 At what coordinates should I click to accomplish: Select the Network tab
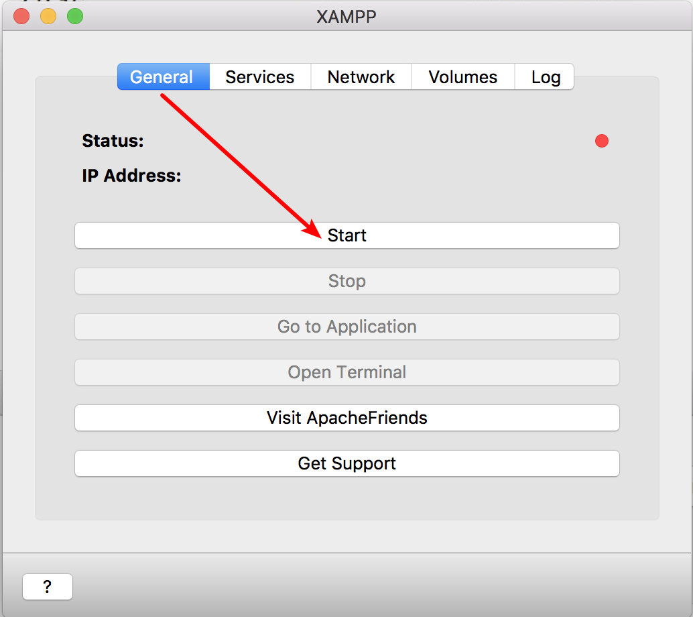click(x=361, y=77)
